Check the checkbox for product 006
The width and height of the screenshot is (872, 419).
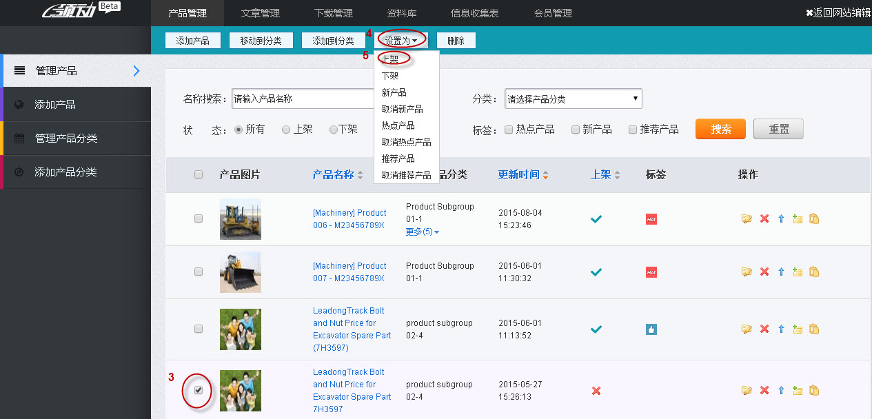click(199, 218)
